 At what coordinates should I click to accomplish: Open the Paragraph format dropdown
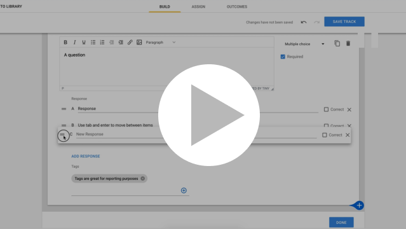[x=161, y=42]
